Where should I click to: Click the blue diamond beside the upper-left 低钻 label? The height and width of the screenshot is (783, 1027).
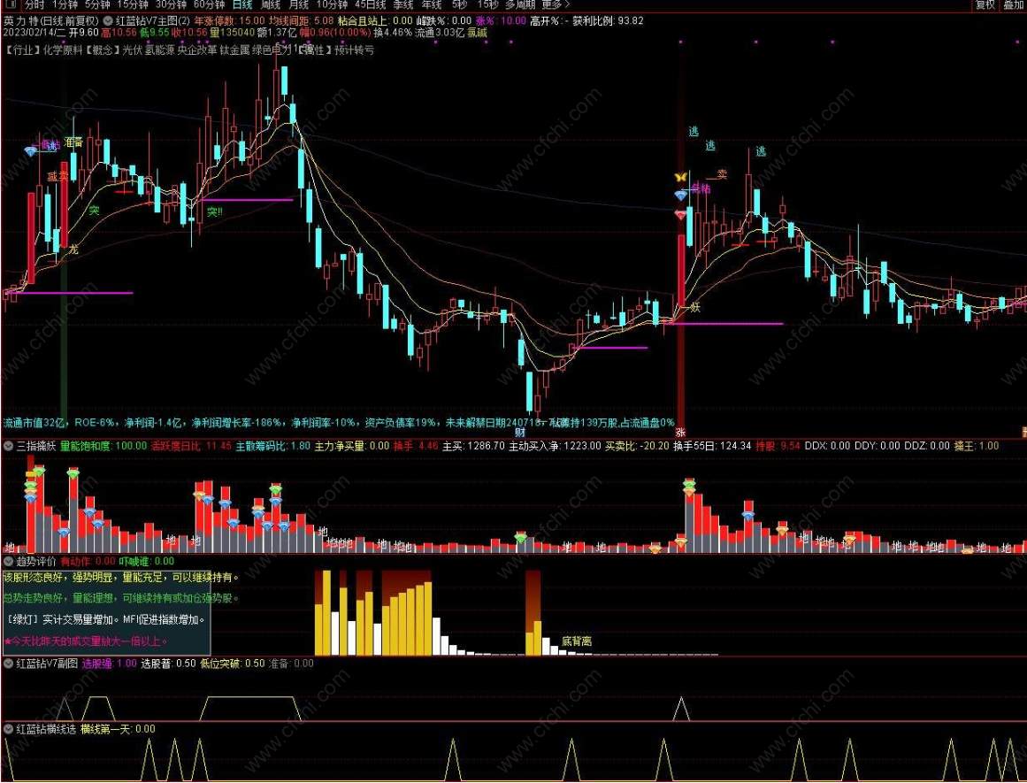click(31, 151)
